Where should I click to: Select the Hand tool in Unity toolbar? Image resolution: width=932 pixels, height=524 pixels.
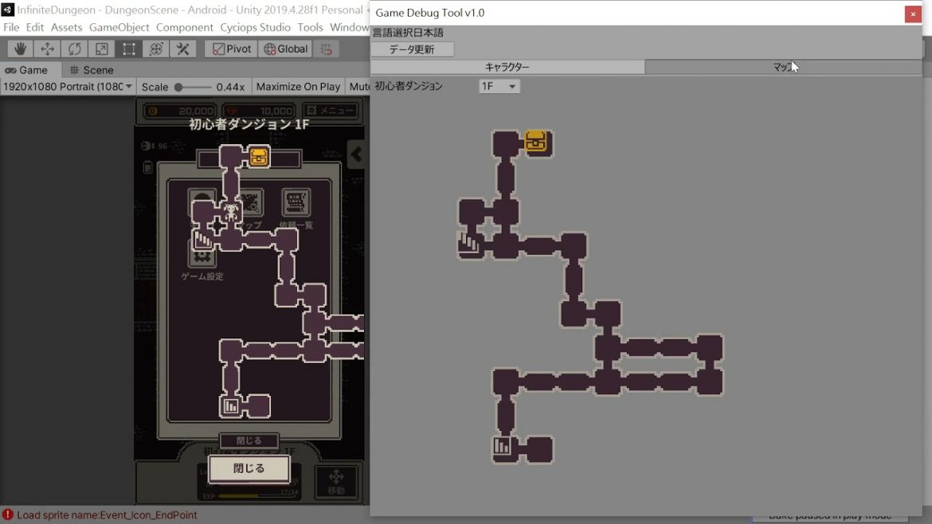tap(21, 49)
